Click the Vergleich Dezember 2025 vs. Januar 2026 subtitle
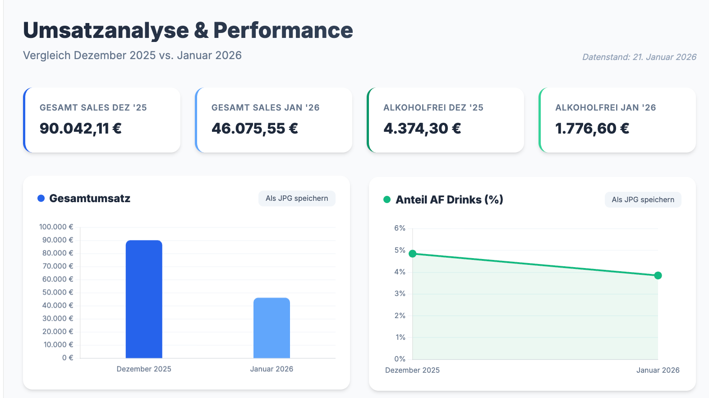 click(x=132, y=56)
